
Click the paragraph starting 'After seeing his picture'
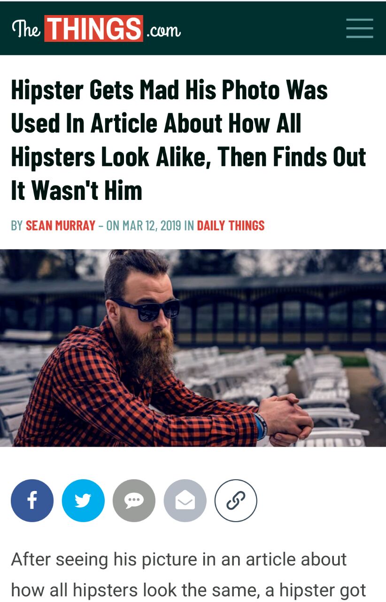188,575
